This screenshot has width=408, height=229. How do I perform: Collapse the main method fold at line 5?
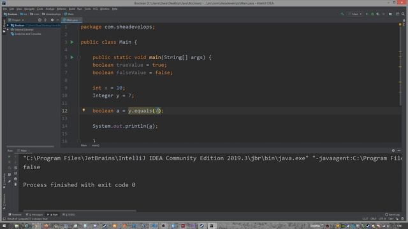point(79,57)
